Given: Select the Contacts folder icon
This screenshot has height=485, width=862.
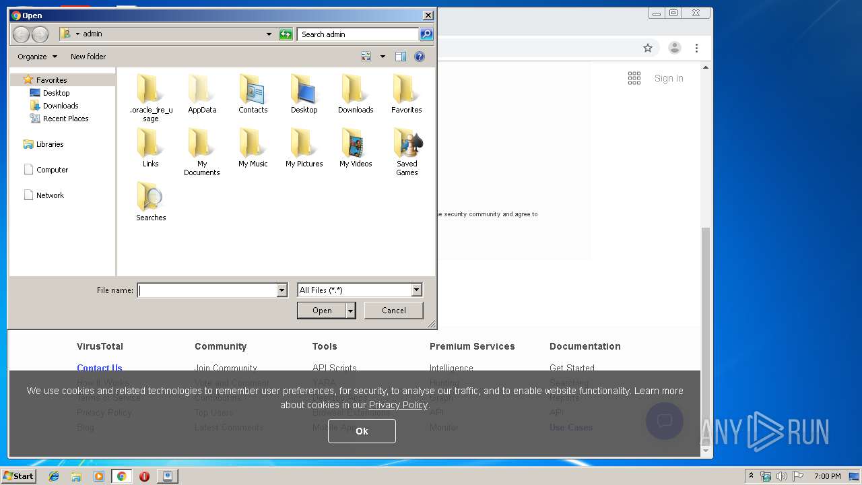Looking at the screenshot, I should pyautogui.click(x=253, y=90).
